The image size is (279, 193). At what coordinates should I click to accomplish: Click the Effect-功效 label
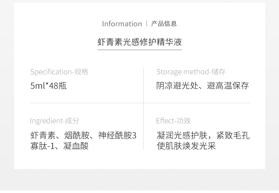[x=173, y=121]
